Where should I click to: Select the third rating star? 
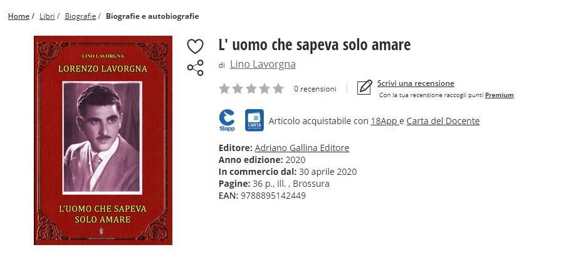pyautogui.click(x=251, y=88)
